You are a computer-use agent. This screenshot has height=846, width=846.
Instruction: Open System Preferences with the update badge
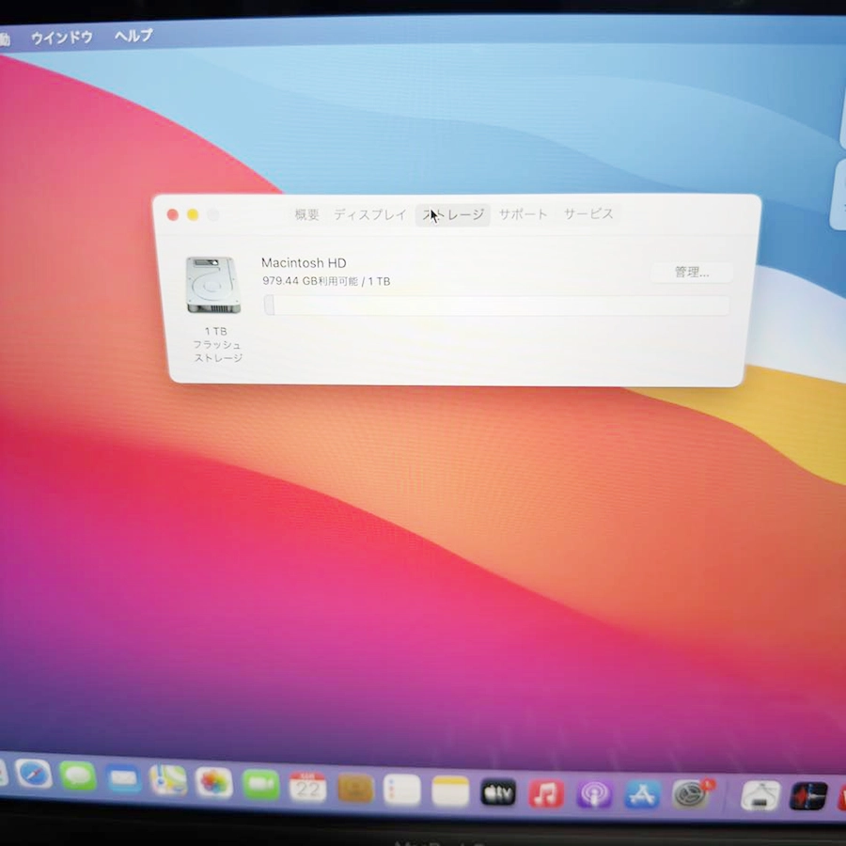[x=691, y=795]
